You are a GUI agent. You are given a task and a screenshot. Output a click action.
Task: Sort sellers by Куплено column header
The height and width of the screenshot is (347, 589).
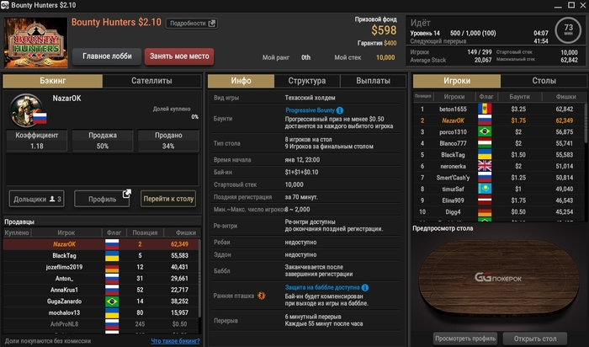17,232
